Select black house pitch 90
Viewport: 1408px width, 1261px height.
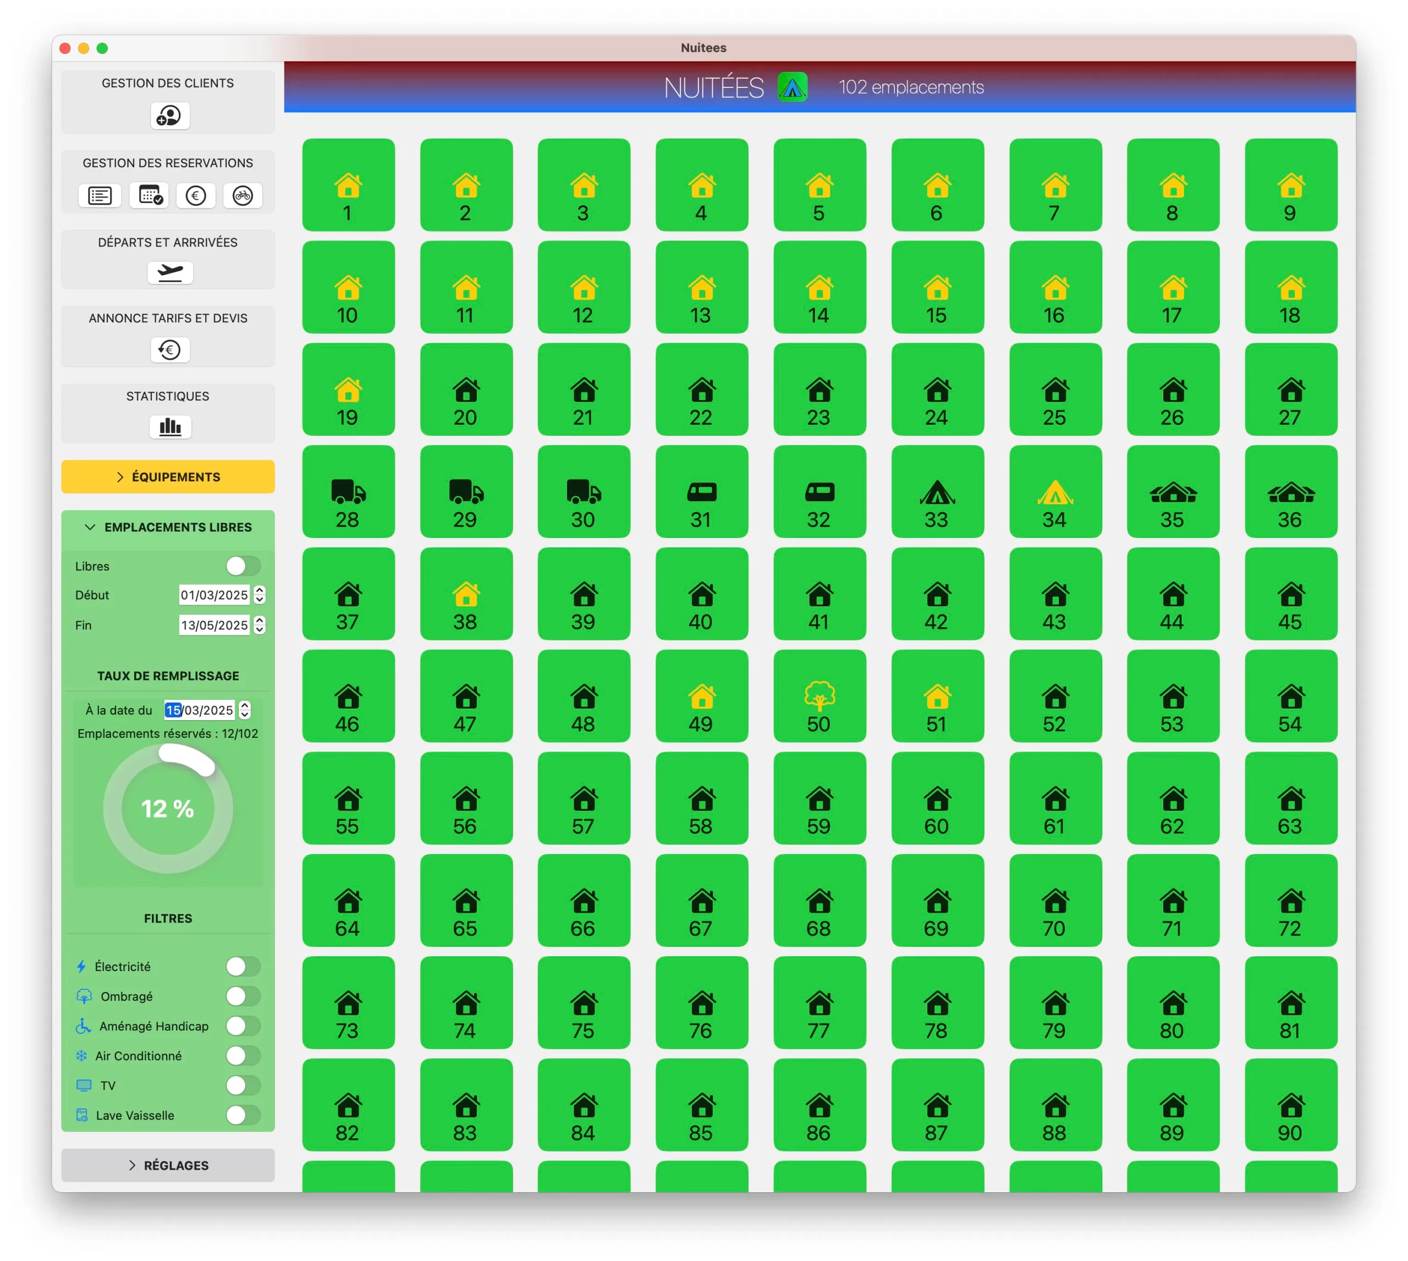coord(1291,1104)
